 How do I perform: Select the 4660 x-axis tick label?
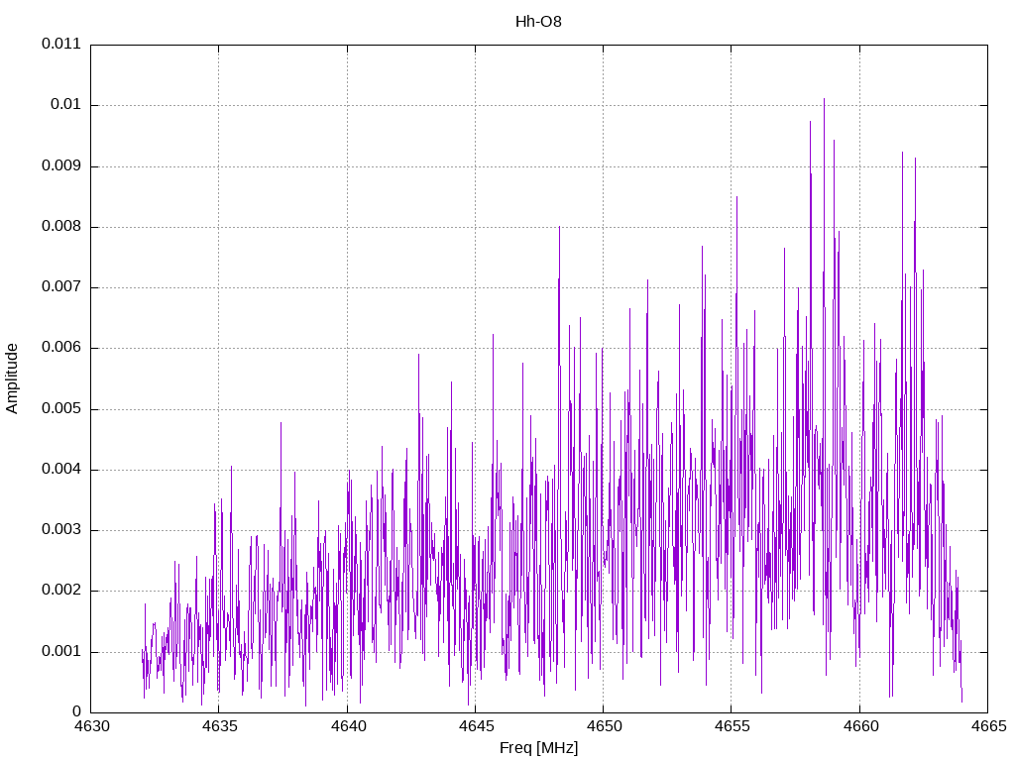(x=858, y=727)
